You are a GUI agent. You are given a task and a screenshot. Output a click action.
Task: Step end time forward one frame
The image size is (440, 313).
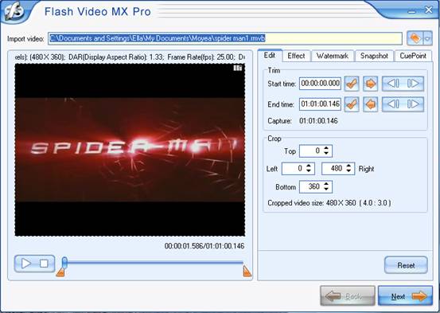(413, 104)
